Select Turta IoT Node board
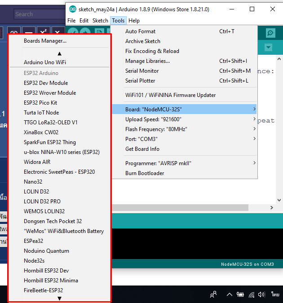 (x=60, y=113)
